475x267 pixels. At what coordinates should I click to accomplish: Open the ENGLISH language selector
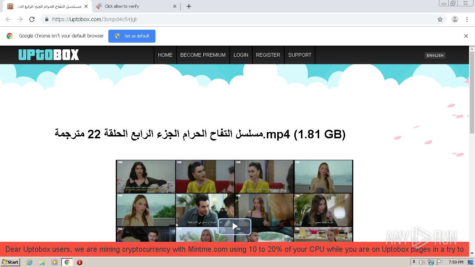pos(435,55)
